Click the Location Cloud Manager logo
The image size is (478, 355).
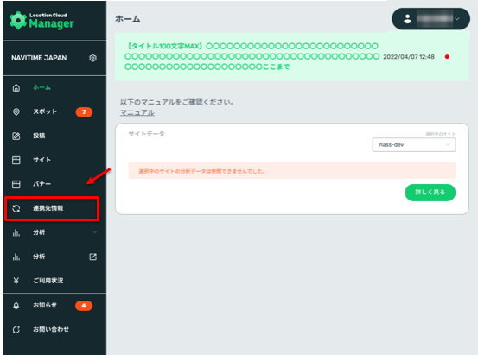point(41,21)
